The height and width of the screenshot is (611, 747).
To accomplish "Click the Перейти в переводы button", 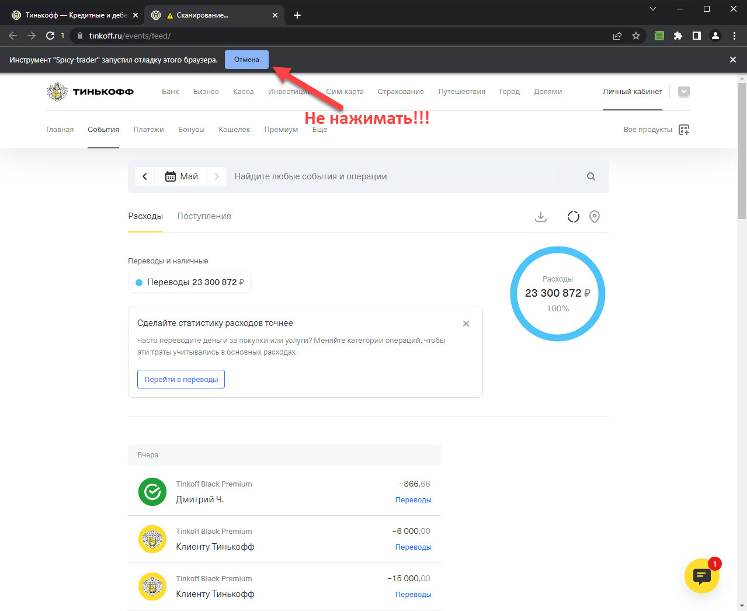I will click(x=181, y=379).
